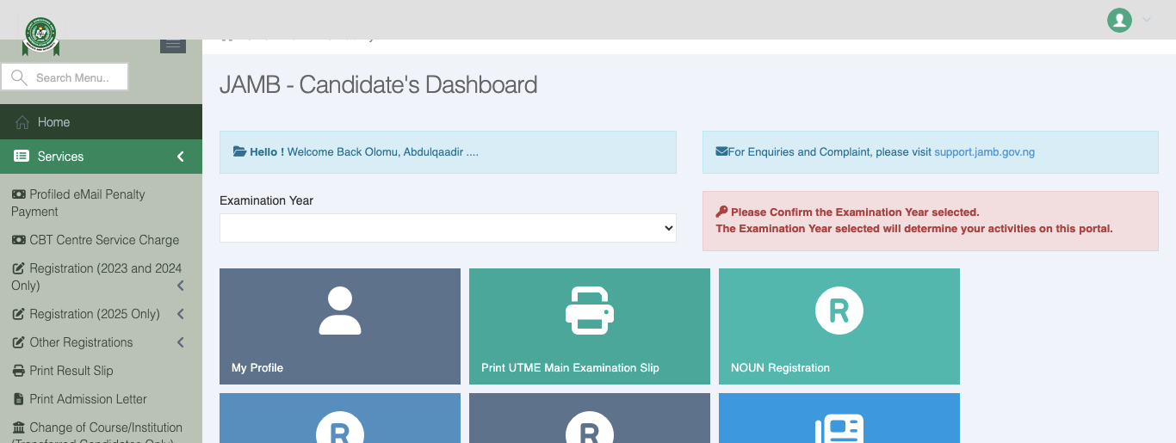Click the JAMB logo in the header
1176x443 pixels.
coord(41,35)
